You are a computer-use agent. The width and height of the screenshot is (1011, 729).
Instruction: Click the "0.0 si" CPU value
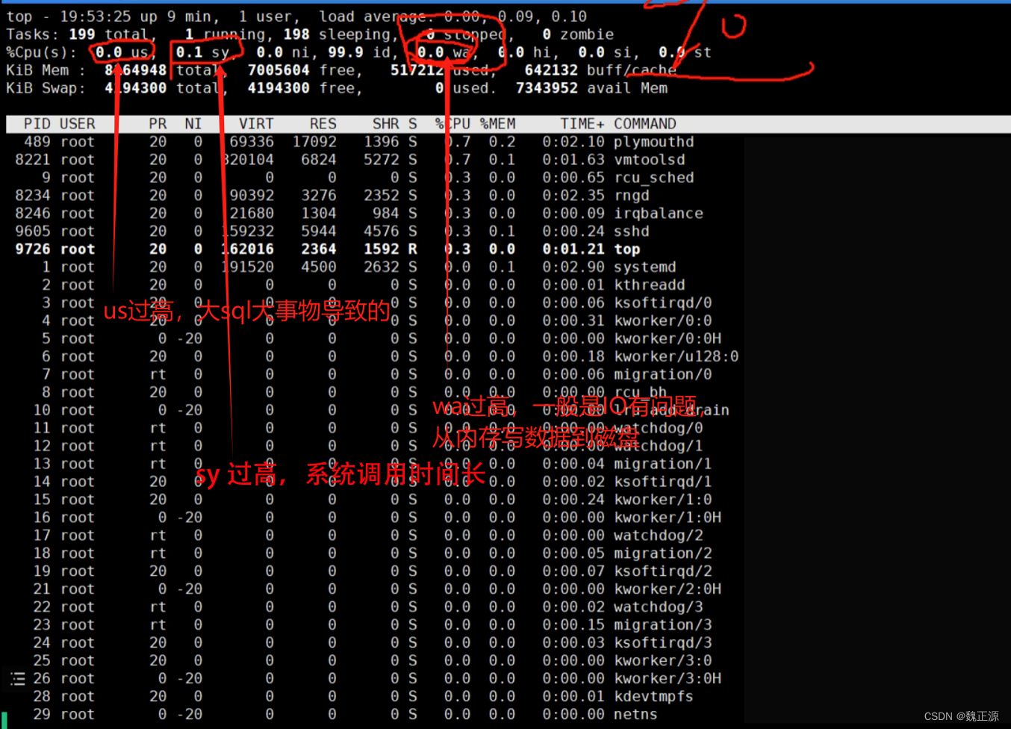605,52
